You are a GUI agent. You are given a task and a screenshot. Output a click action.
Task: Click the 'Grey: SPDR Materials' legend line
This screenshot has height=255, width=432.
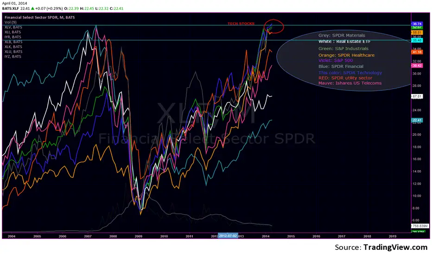[x=342, y=35]
